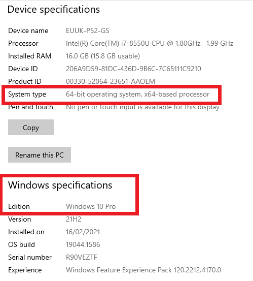253x281 pixels.
Task: Click the Pen and touch value text
Action: click(142, 107)
